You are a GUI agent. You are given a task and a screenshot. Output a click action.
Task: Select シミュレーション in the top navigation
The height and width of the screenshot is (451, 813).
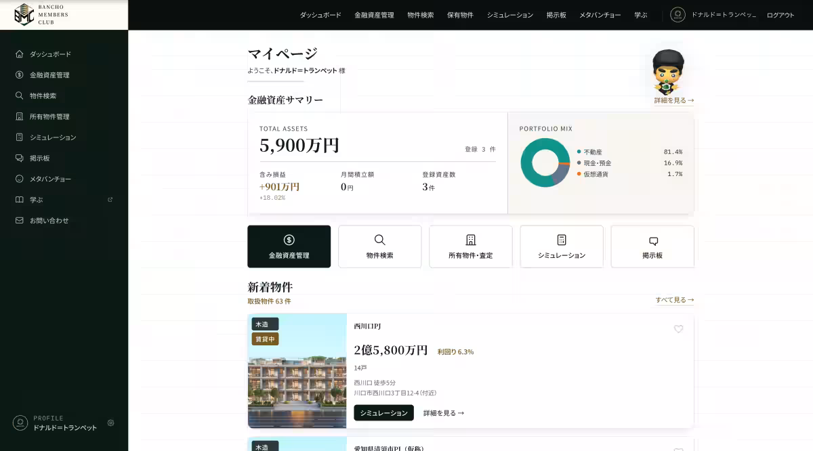pos(510,15)
